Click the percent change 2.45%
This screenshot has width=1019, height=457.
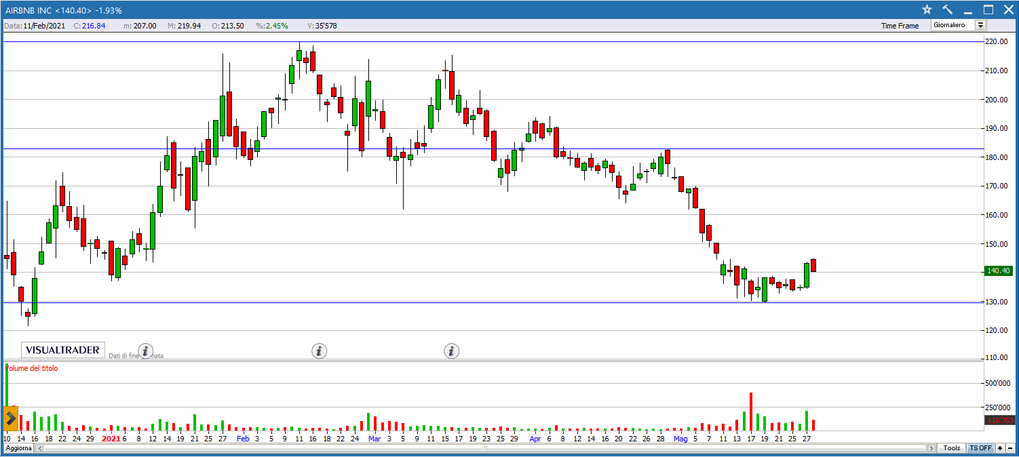(x=276, y=26)
